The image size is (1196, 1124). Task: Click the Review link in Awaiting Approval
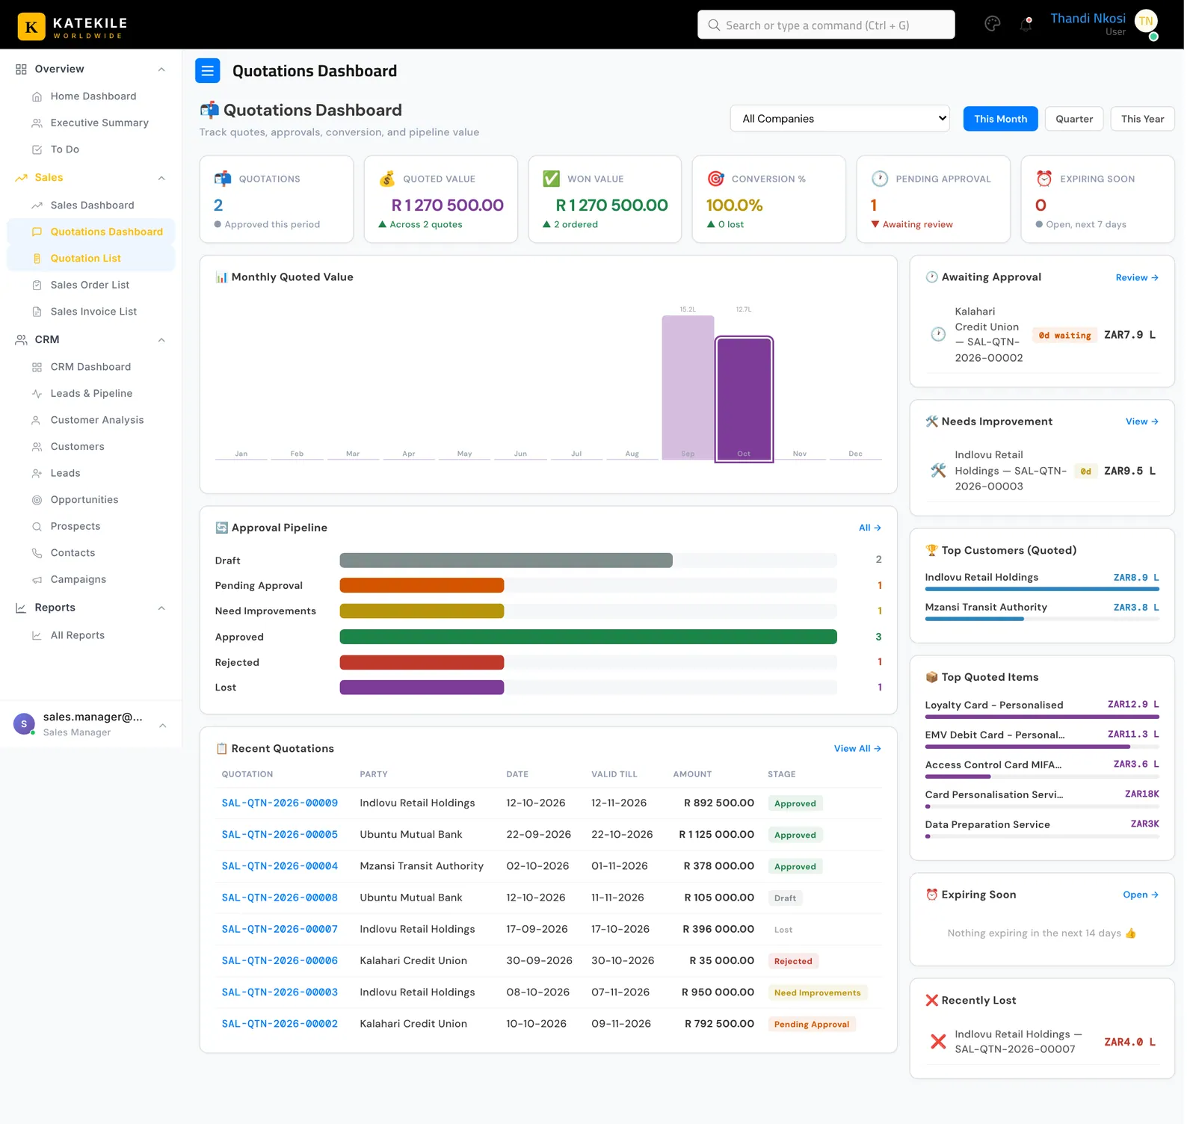point(1136,277)
